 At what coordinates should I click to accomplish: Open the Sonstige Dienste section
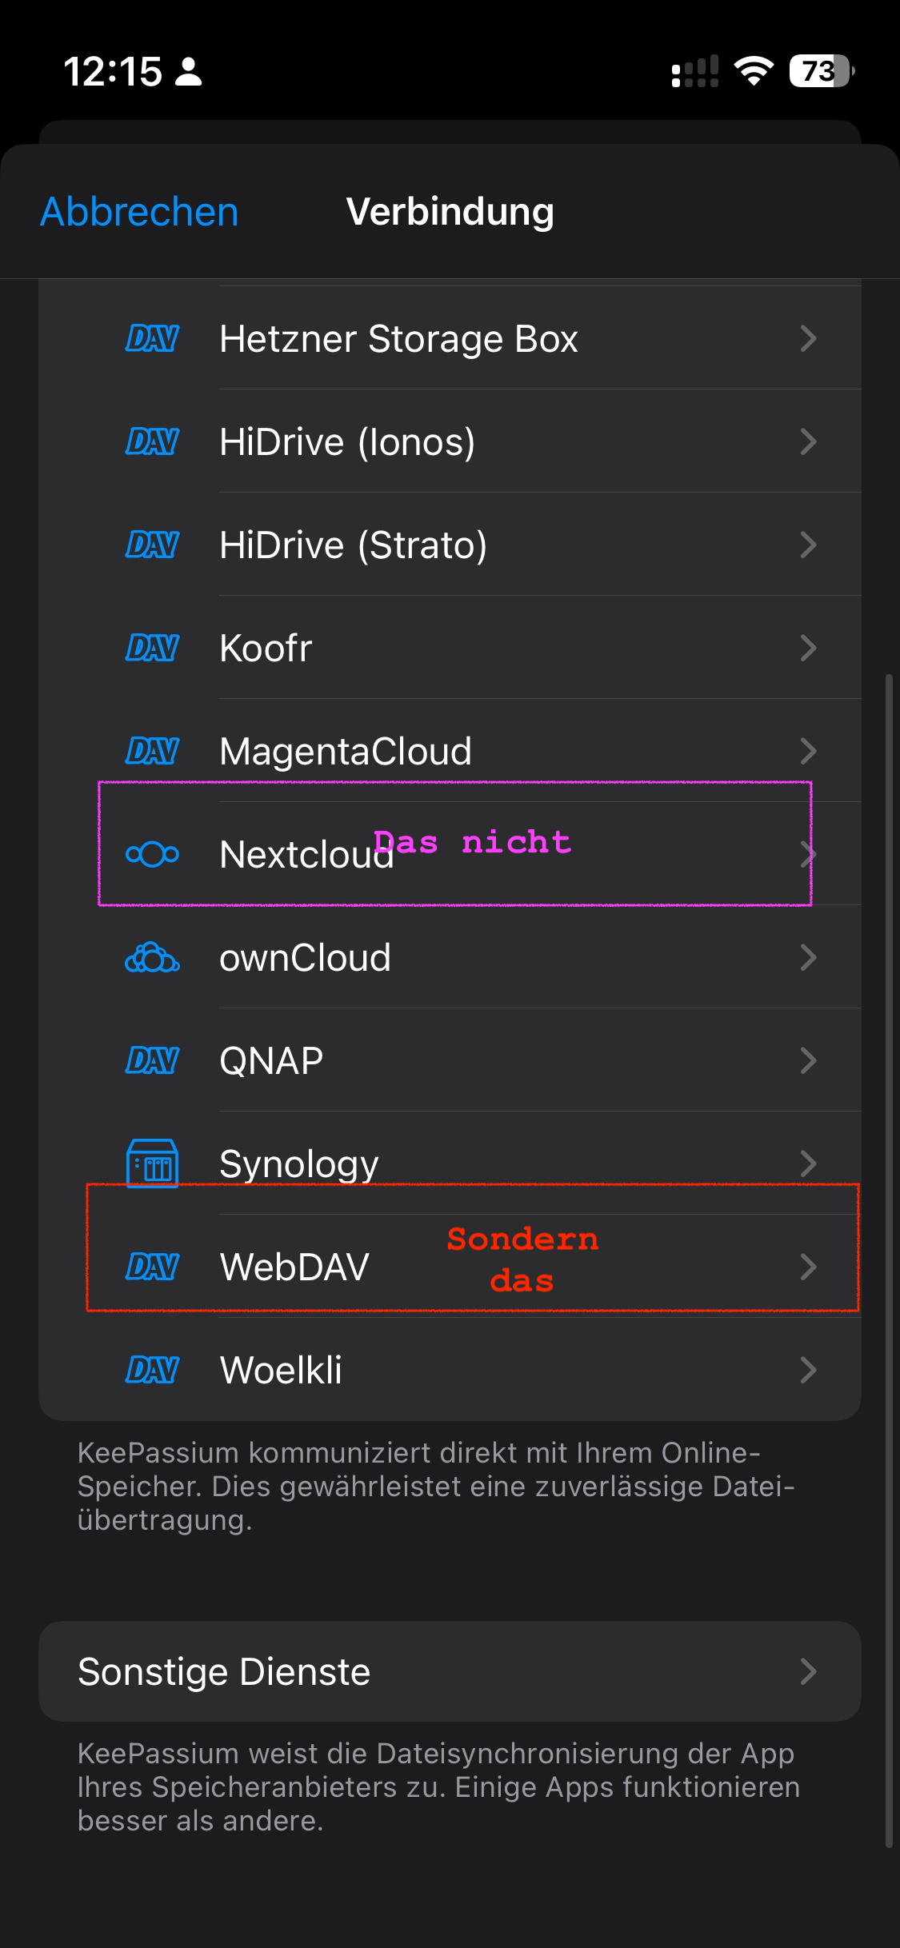pos(224,1671)
